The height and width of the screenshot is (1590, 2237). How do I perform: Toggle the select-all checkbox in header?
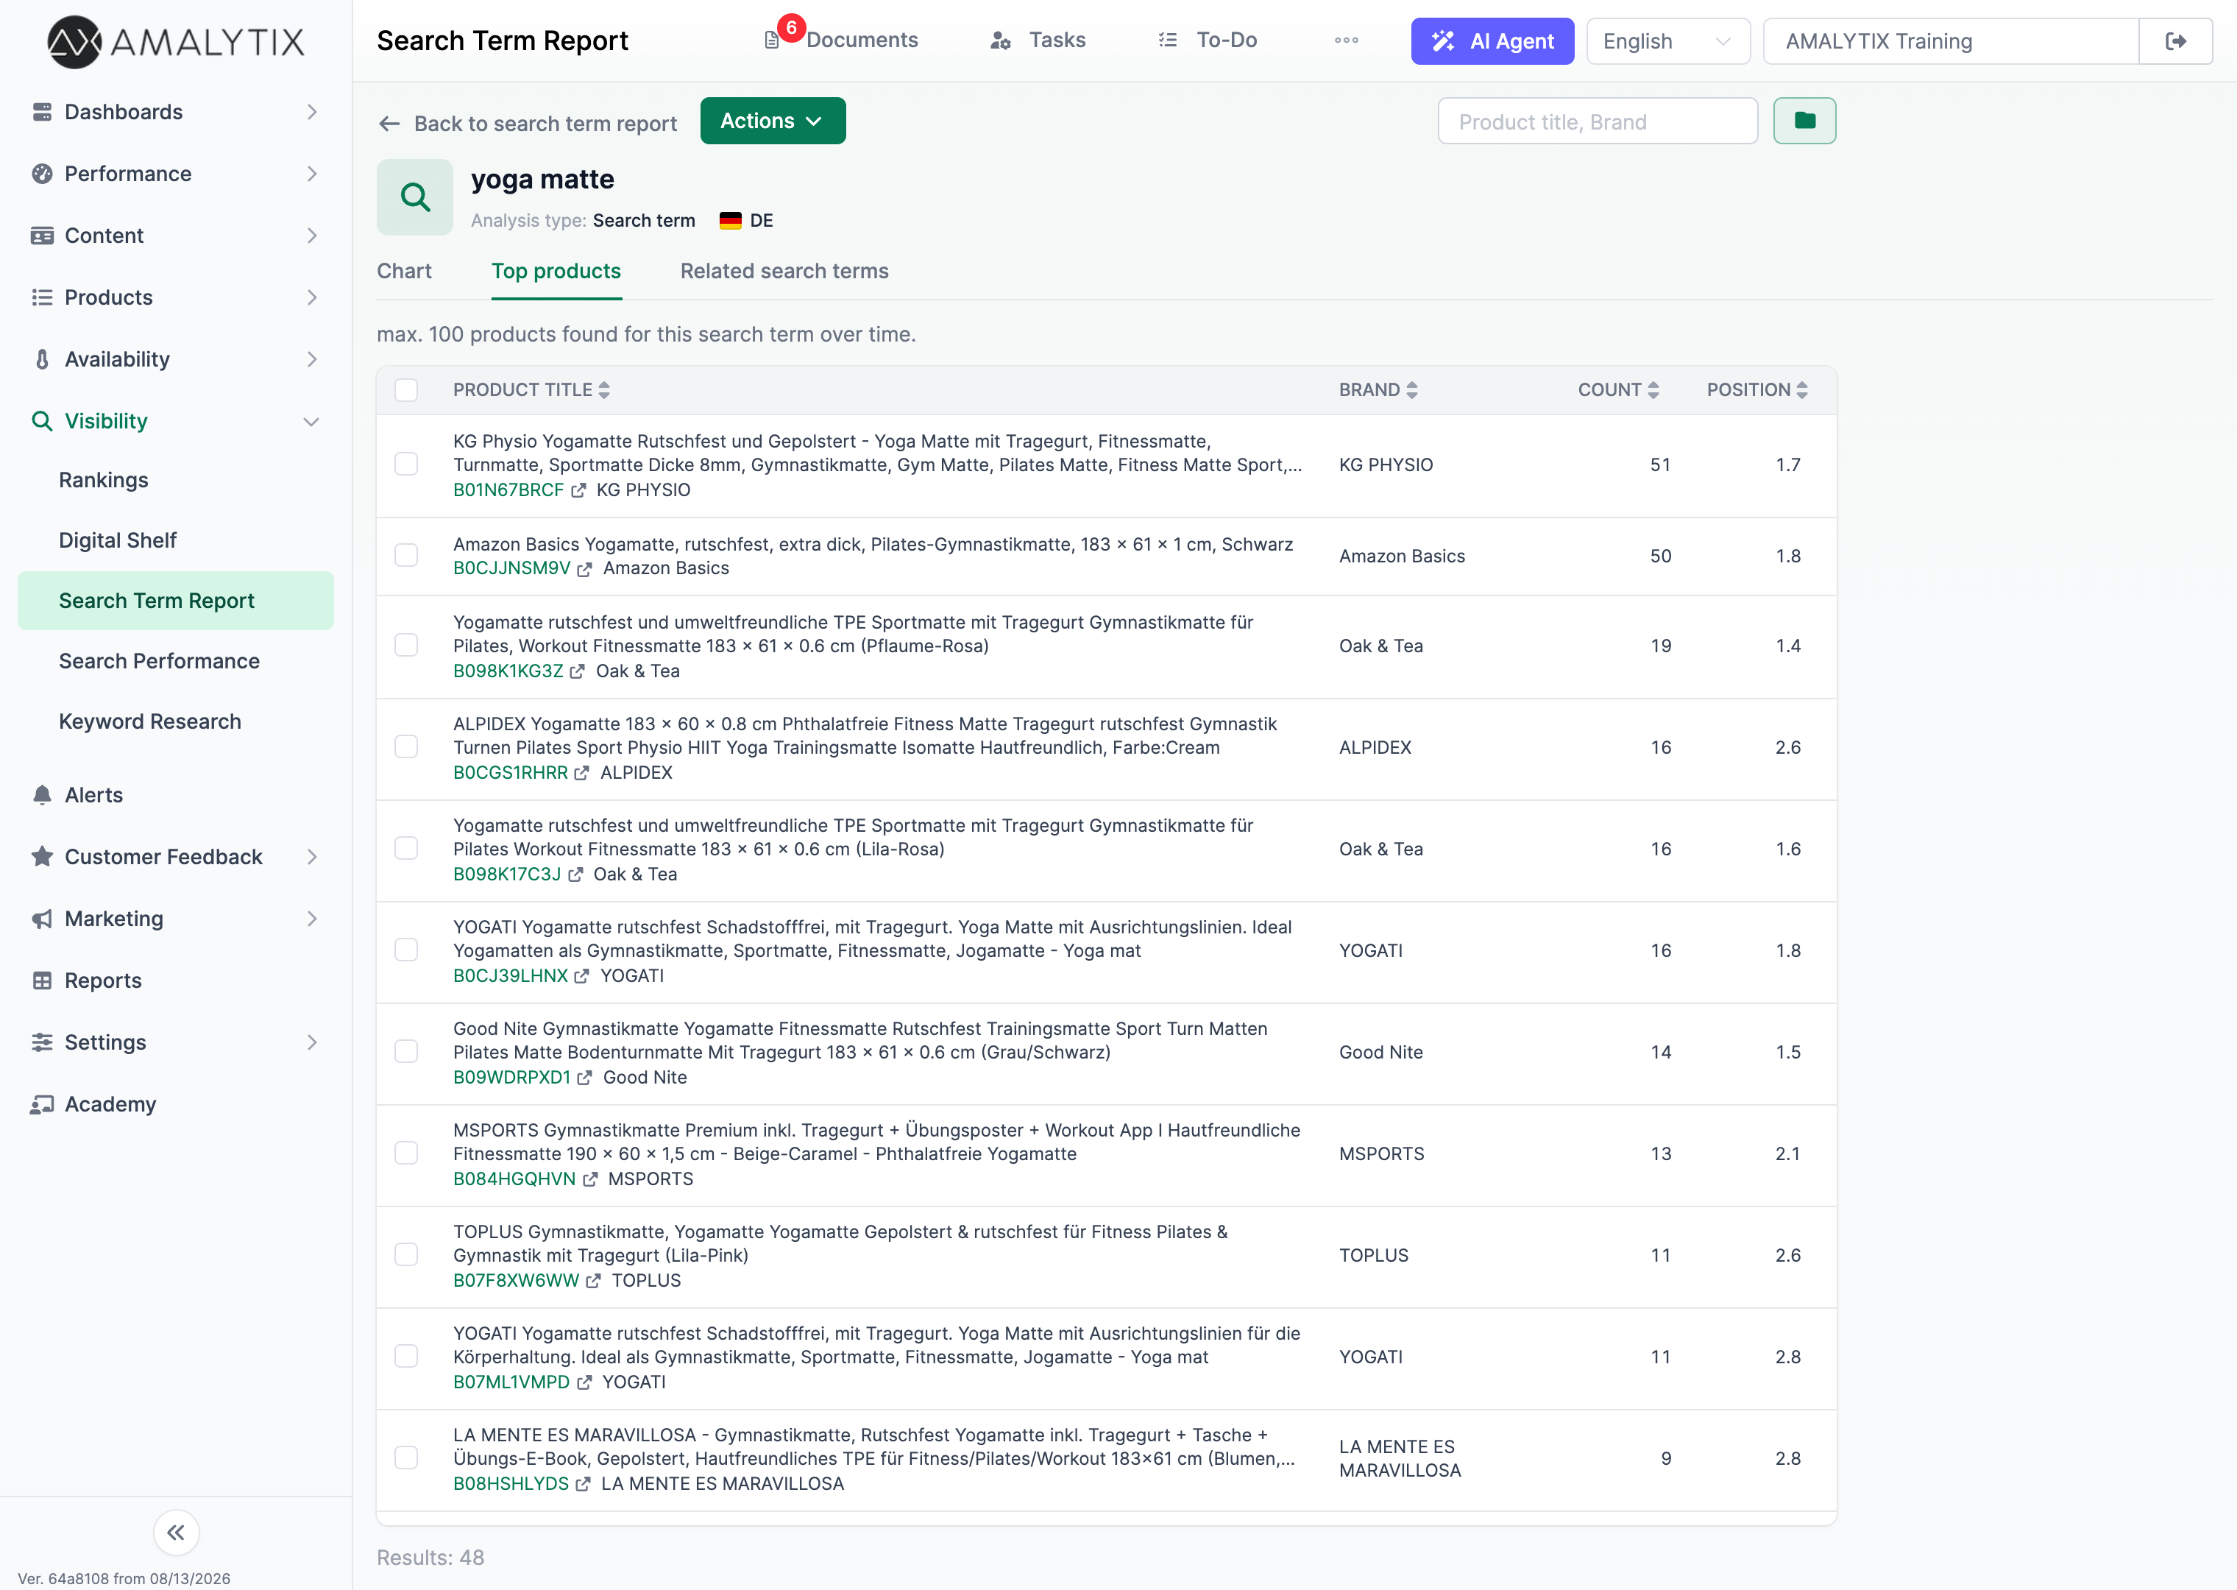click(406, 389)
